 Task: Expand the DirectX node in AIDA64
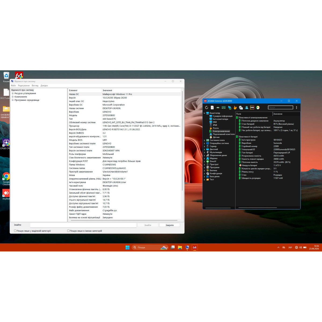pos(204,162)
